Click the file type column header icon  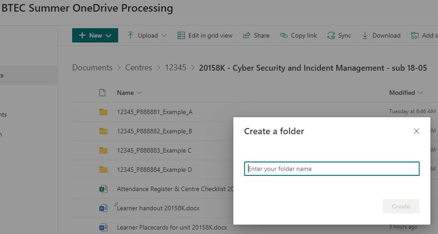tap(103, 93)
